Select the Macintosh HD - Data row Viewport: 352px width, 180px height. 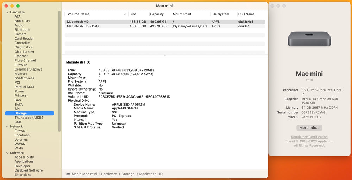pyautogui.click(x=83, y=26)
